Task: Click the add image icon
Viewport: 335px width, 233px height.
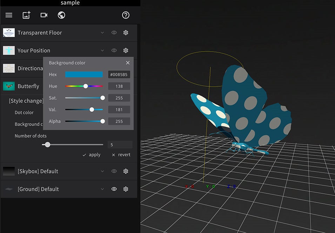Action: (x=27, y=15)
